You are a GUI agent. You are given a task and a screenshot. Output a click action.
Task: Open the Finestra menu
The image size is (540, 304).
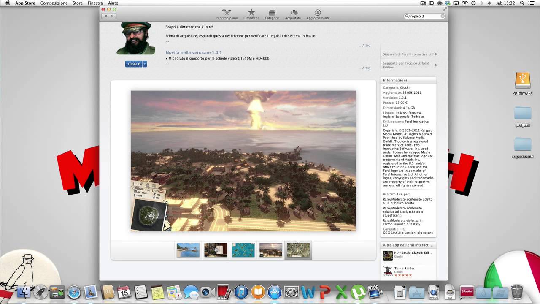(x=95, y=3)
